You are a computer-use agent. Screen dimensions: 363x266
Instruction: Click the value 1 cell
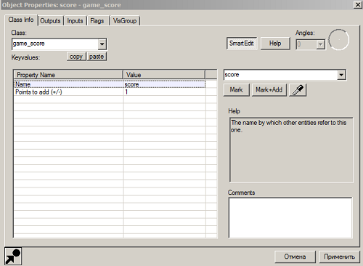pos(164,92)
